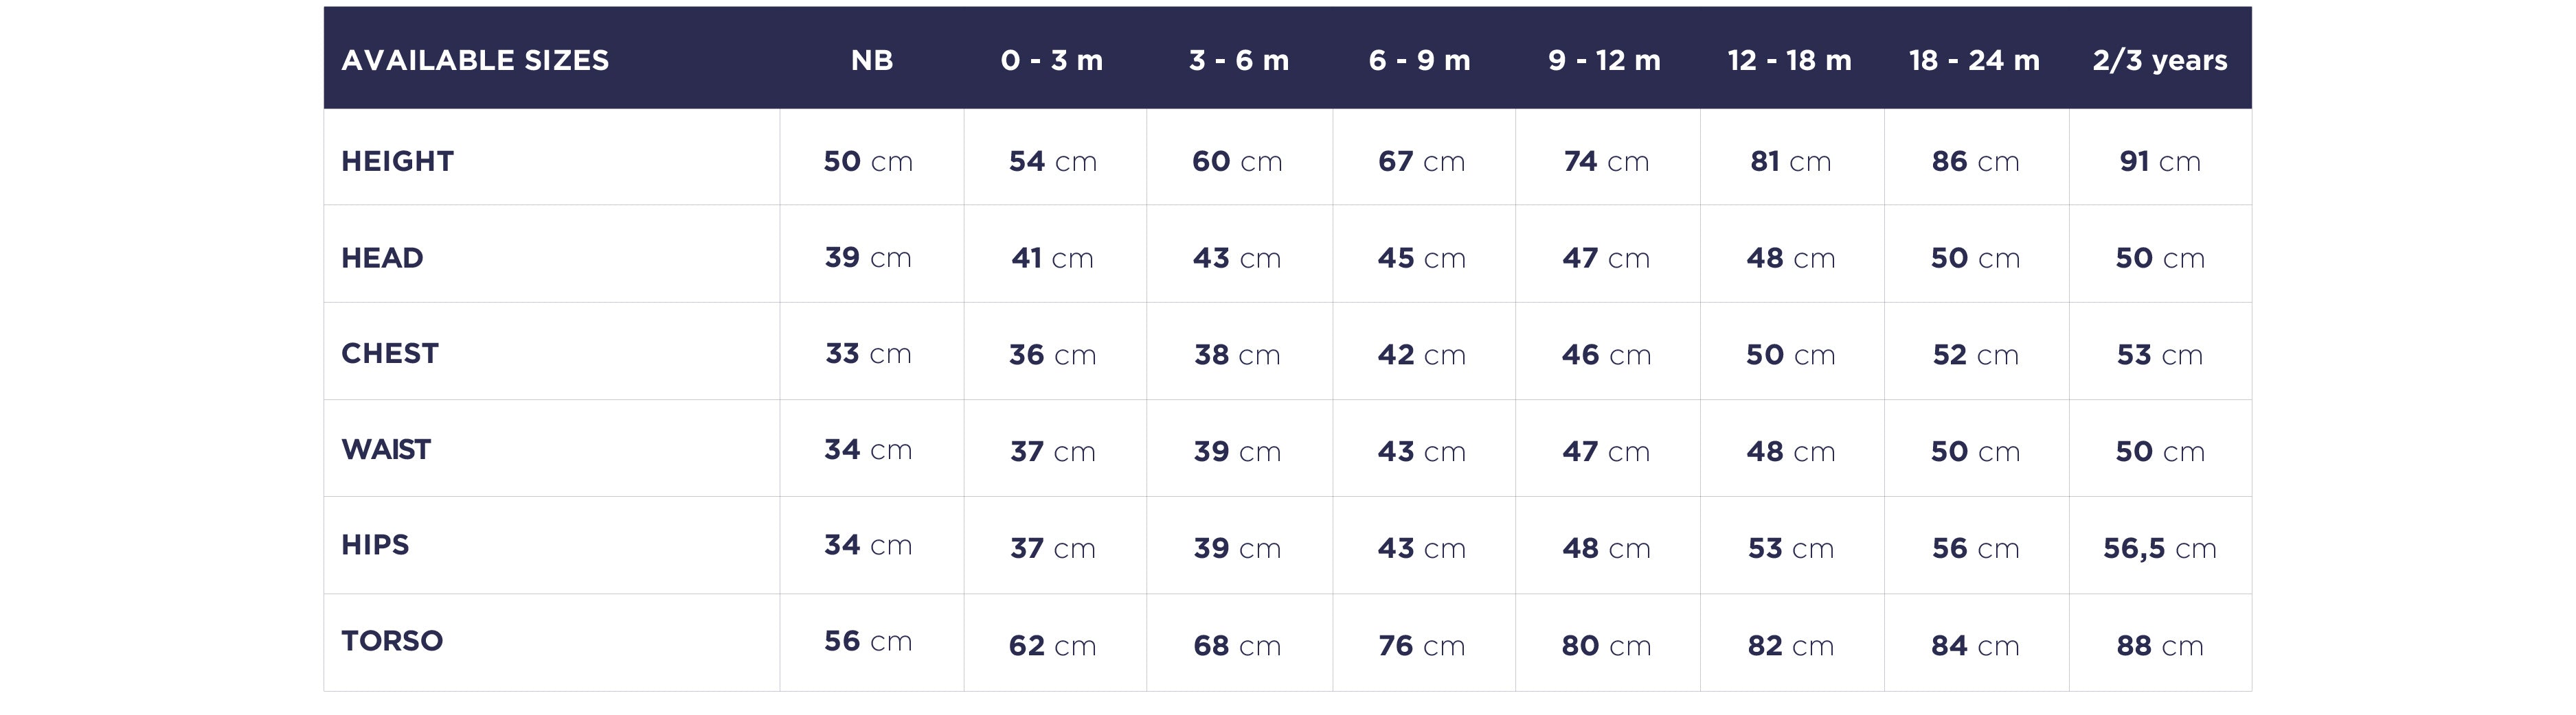Choose the 12 - 18 m column header
This screenshot has height=715, width=2576.
(x=1790, y=60)
